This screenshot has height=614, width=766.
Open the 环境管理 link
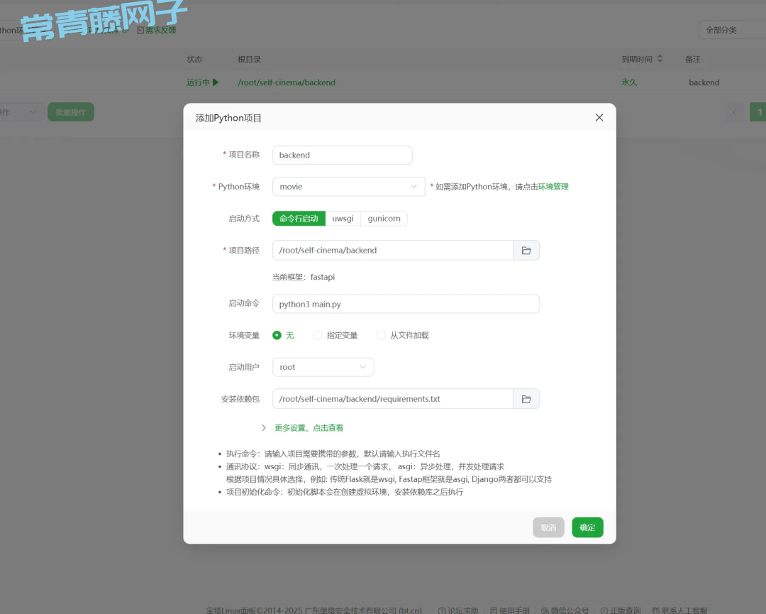click(553, 187)
